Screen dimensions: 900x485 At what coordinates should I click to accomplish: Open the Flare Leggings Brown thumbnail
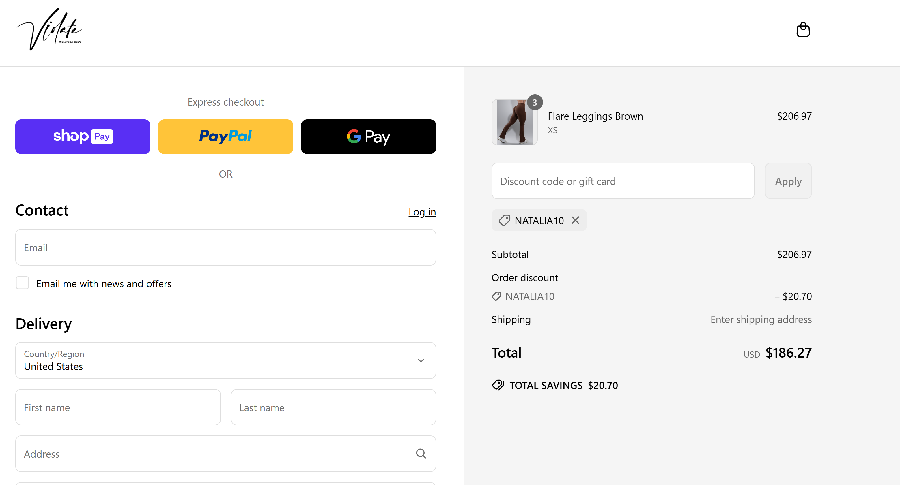click(x=514, y=122)
